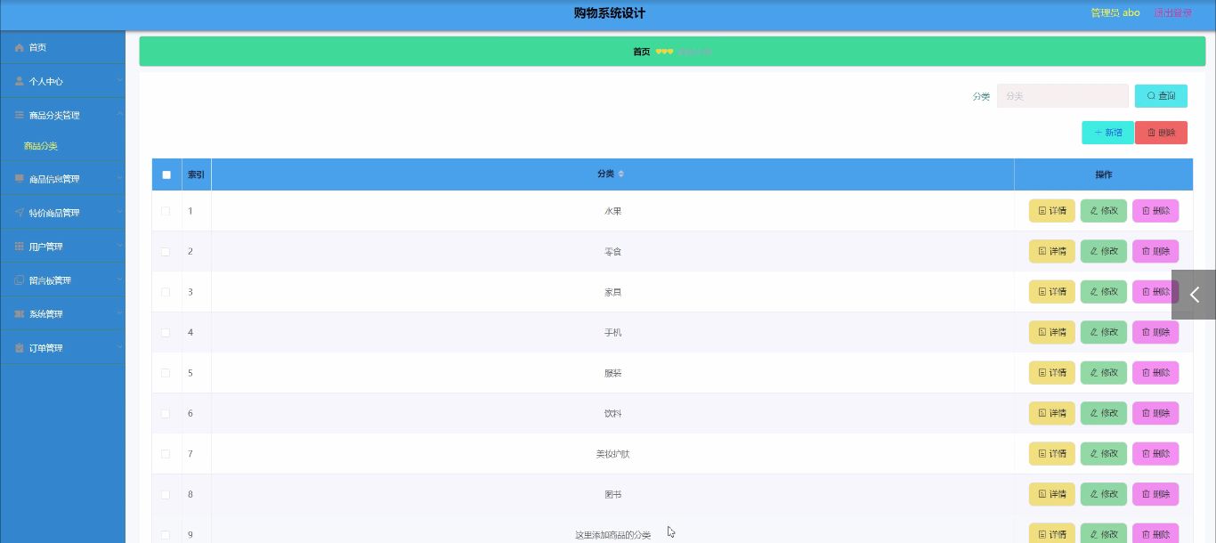This screenshot has height=543, width=1216.
Task: Open the 商品分类 submenu item
Action: [x=39, y=145]
